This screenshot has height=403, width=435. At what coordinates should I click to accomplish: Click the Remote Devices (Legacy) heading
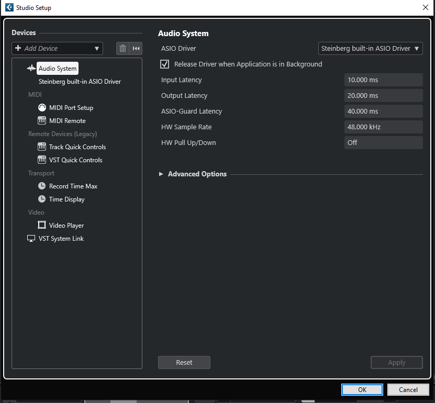pyautogui.click(x=63, y=134)
